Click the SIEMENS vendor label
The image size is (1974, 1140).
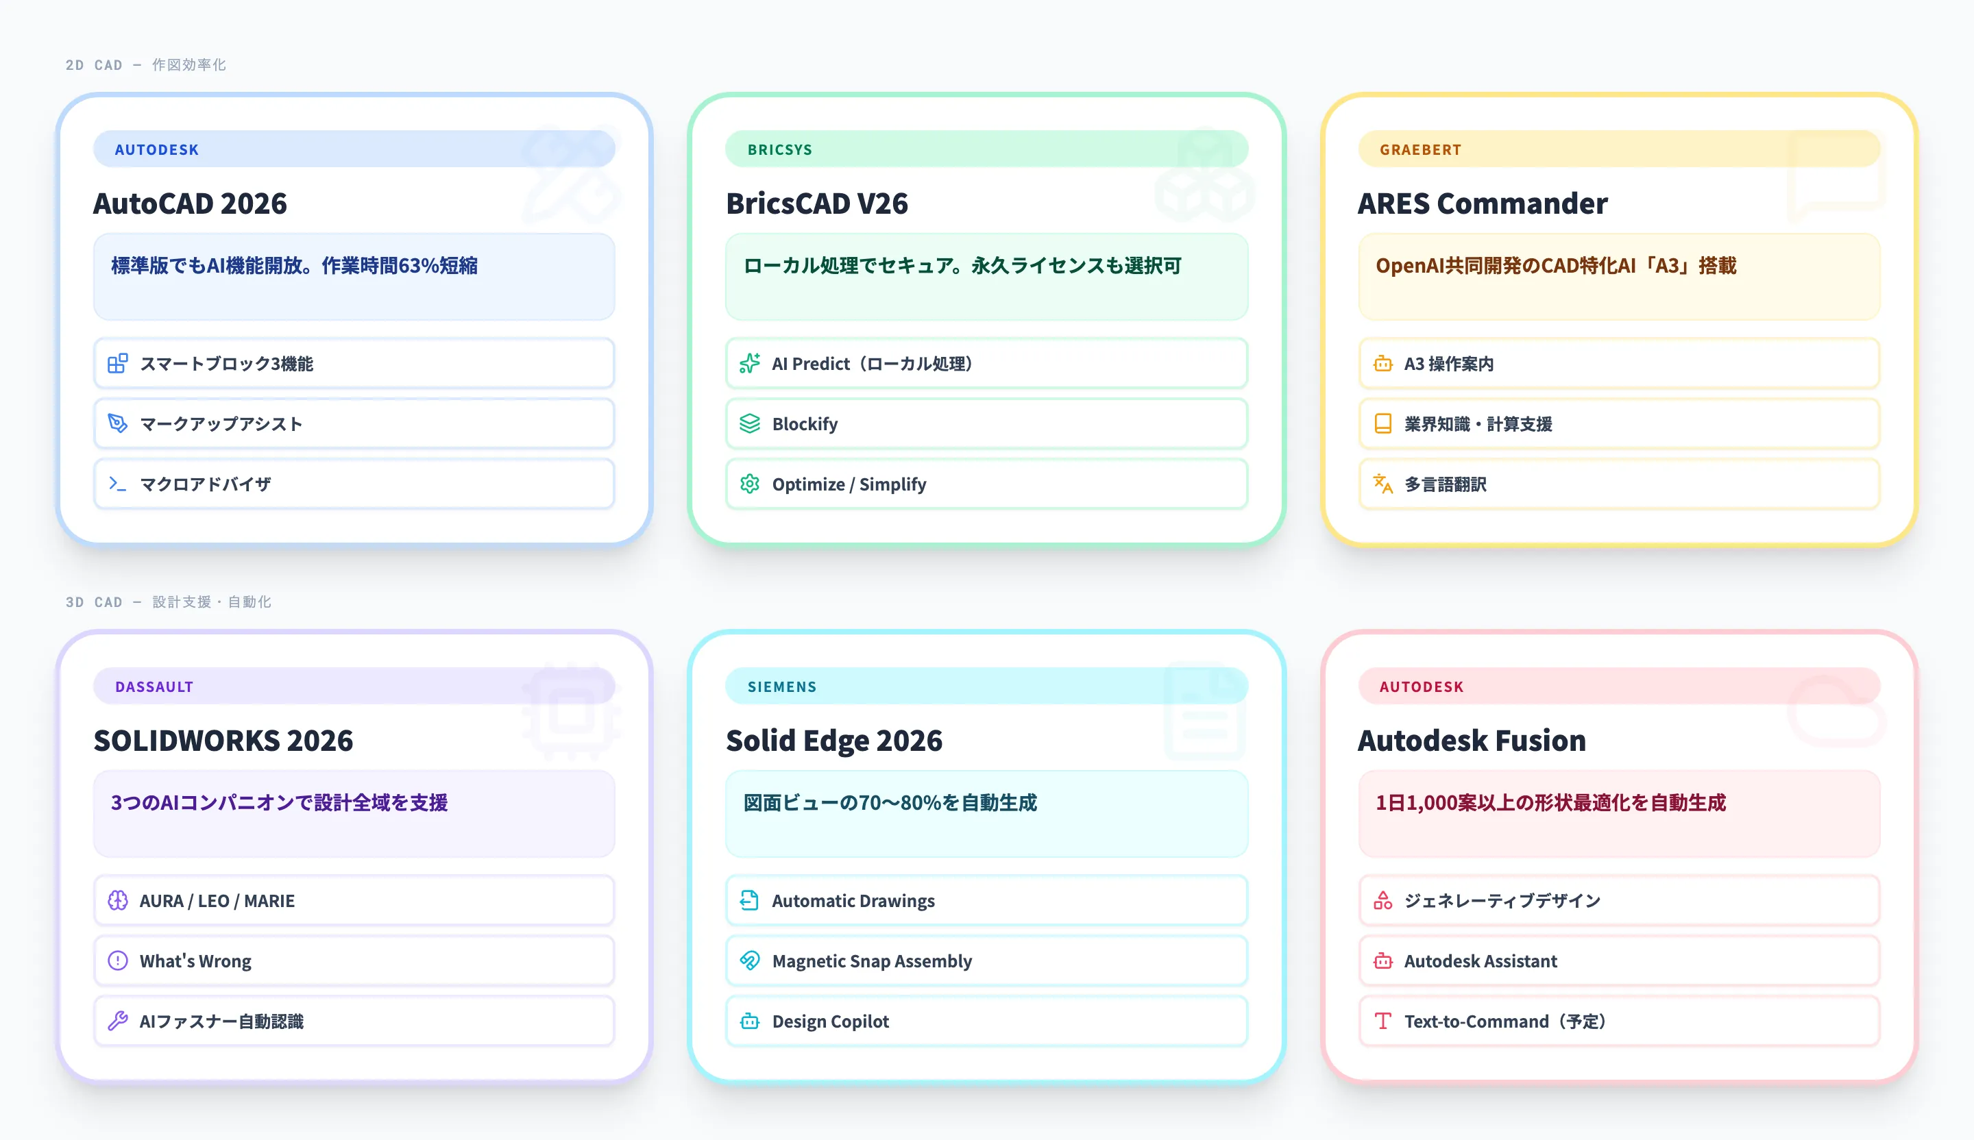click(782, 686)
